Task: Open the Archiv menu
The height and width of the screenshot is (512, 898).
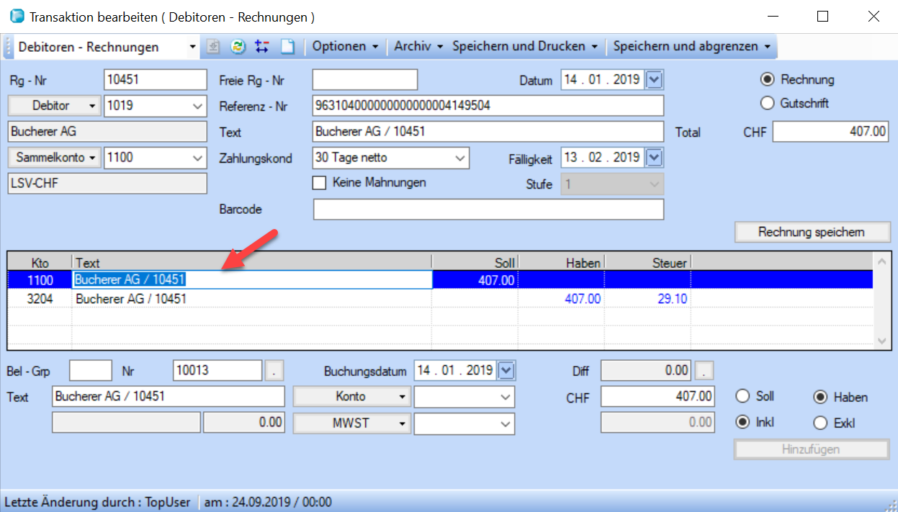Action: (x=418, y=47)
